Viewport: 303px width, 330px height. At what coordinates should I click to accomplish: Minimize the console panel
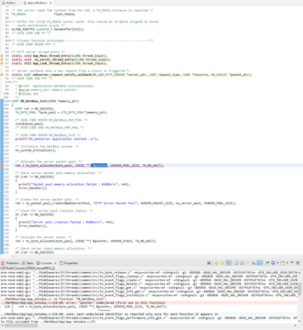point(292,263)
